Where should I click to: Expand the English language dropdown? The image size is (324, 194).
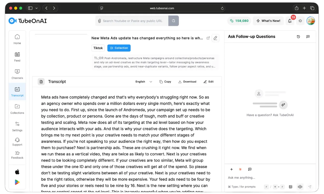pos(144,82)
